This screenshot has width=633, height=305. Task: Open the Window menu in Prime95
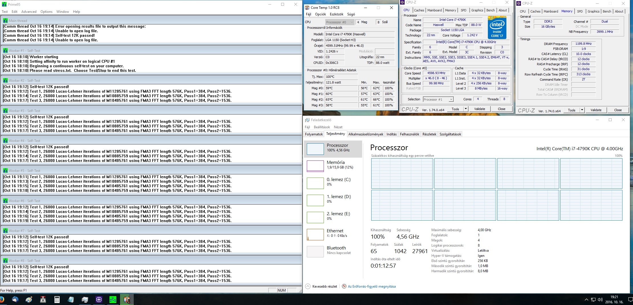(x=63, y=12)
